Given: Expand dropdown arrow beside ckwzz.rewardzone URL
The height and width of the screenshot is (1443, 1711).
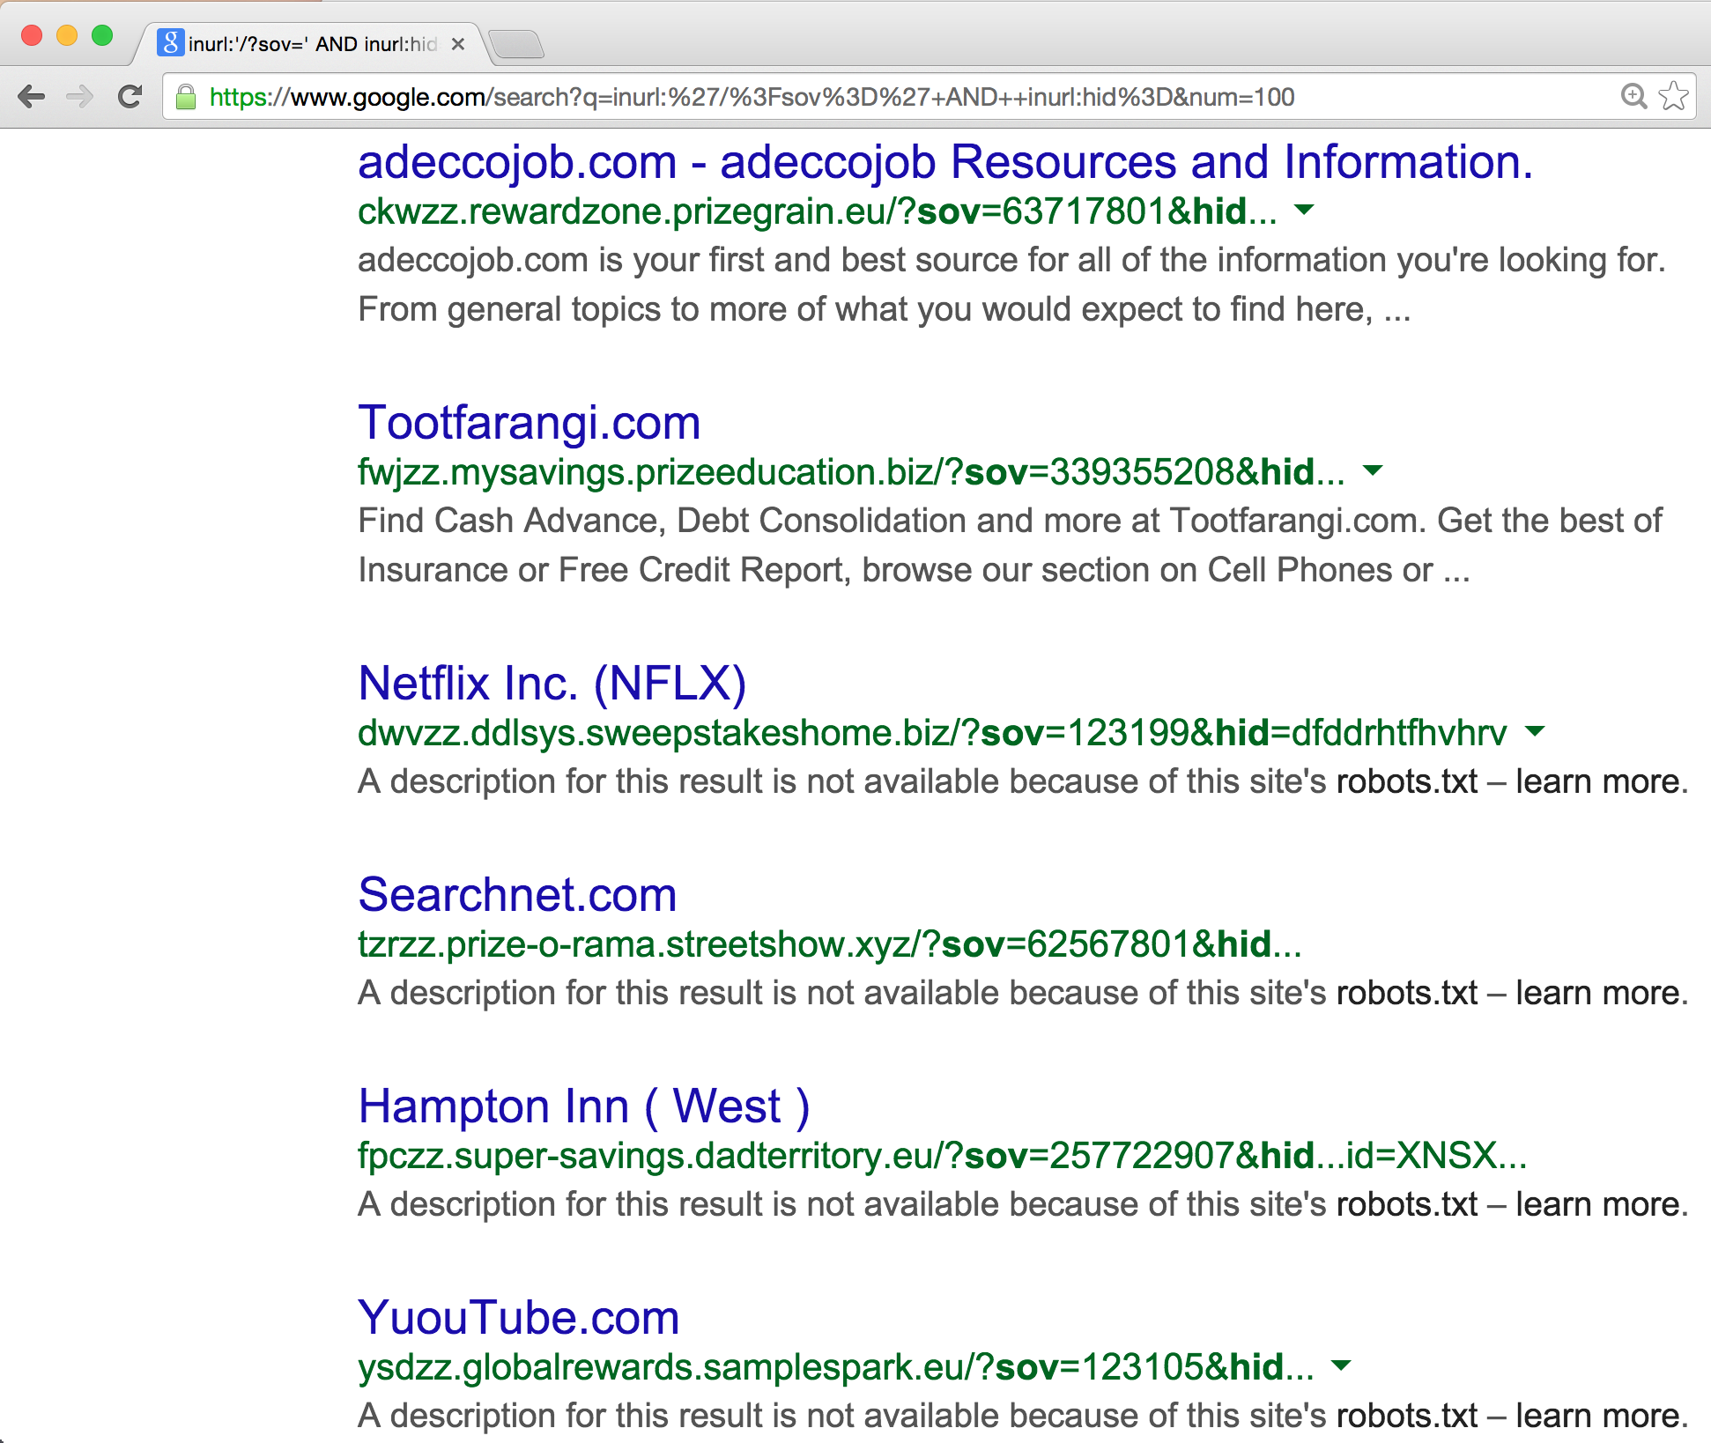Looking at the screenshot, I should tap(1304, 211).
